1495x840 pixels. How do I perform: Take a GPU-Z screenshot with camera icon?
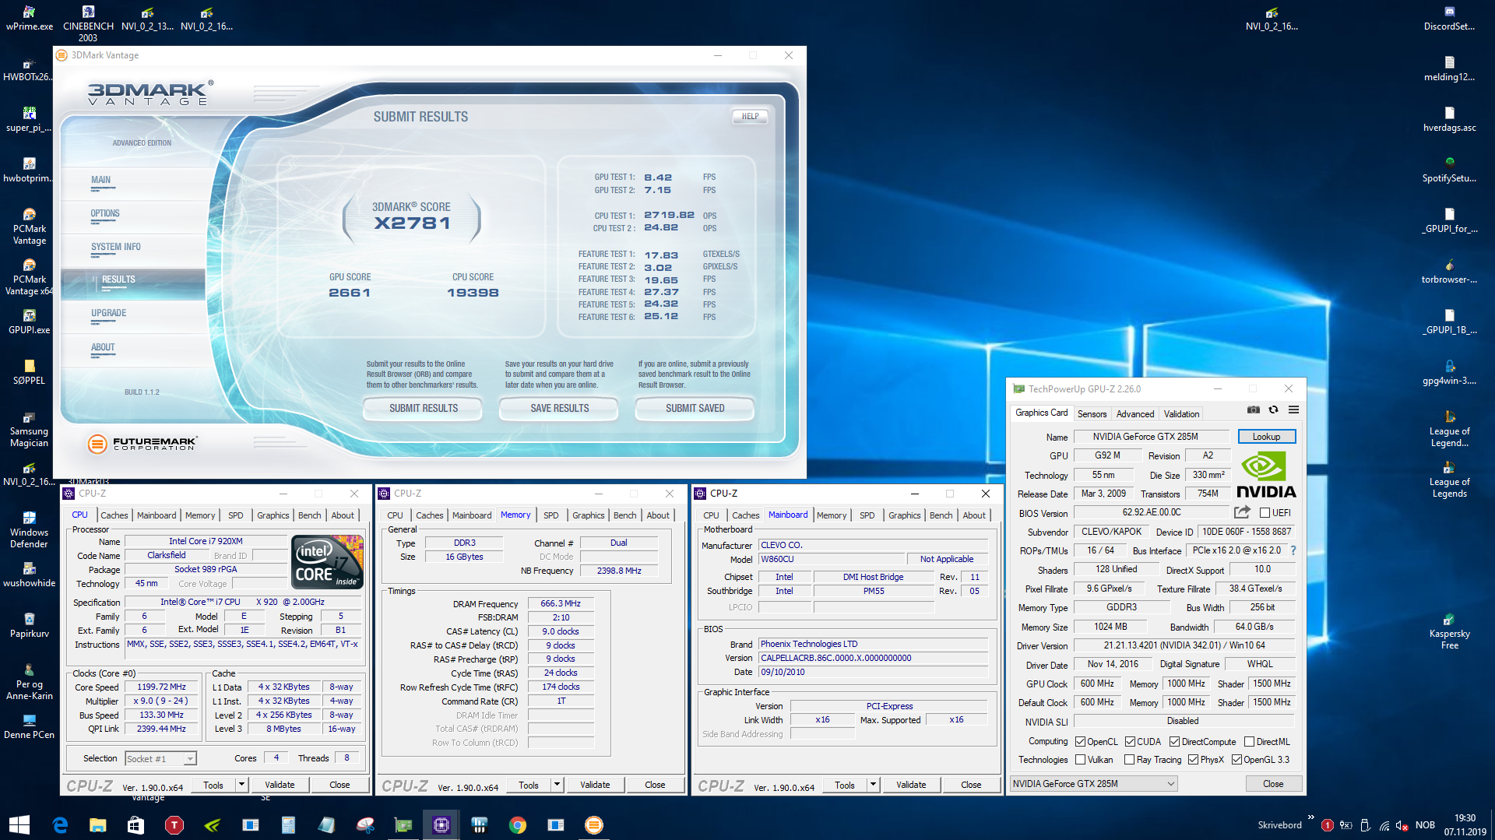tap(1253, 409)
